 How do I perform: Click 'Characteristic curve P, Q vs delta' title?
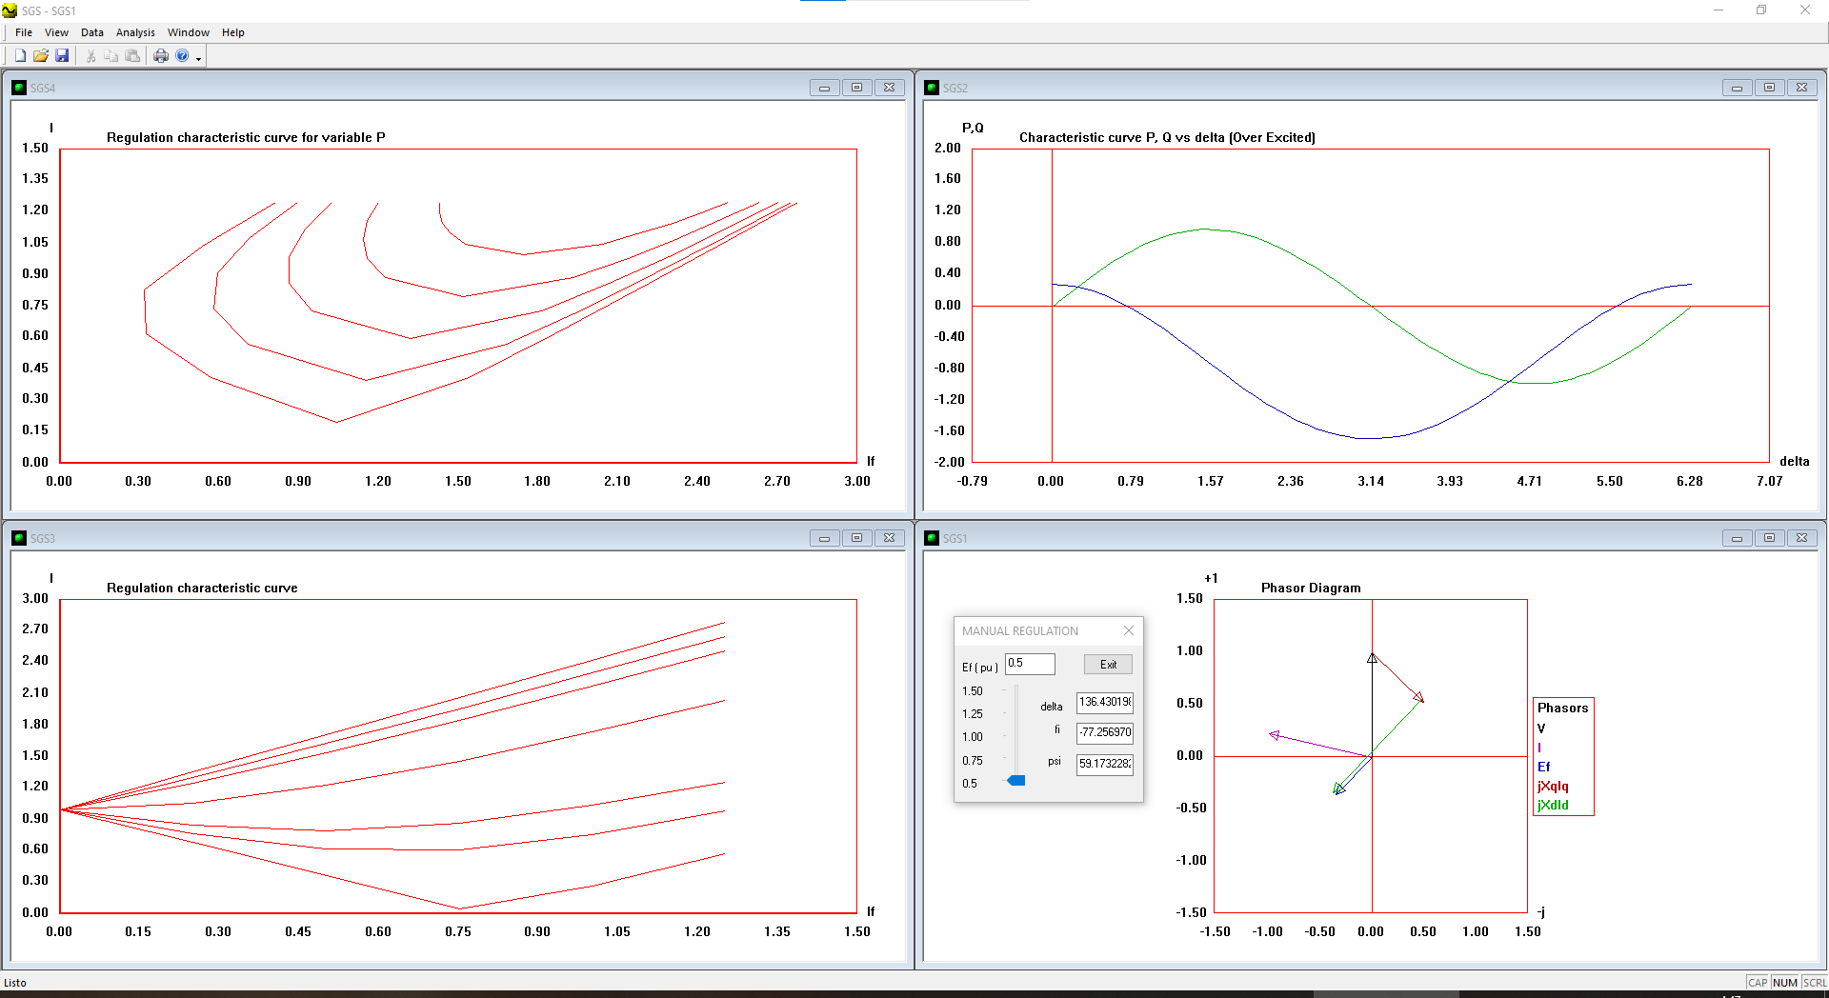[1167, 137]
